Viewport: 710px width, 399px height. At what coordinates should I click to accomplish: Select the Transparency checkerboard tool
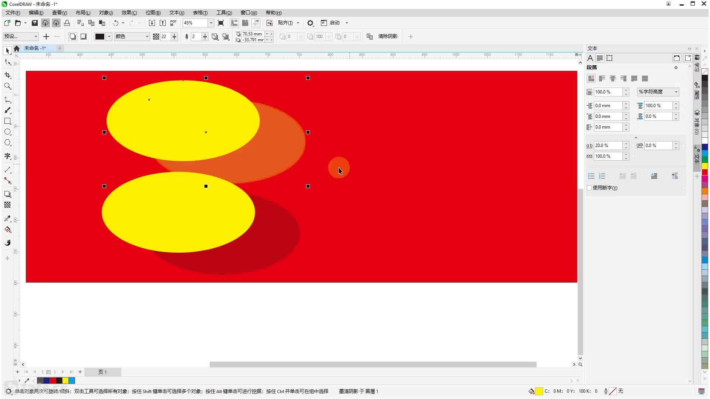pyautogui.click(x=7, y=205)
